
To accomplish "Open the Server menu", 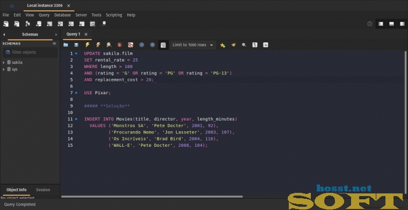I will click(81, 15).
